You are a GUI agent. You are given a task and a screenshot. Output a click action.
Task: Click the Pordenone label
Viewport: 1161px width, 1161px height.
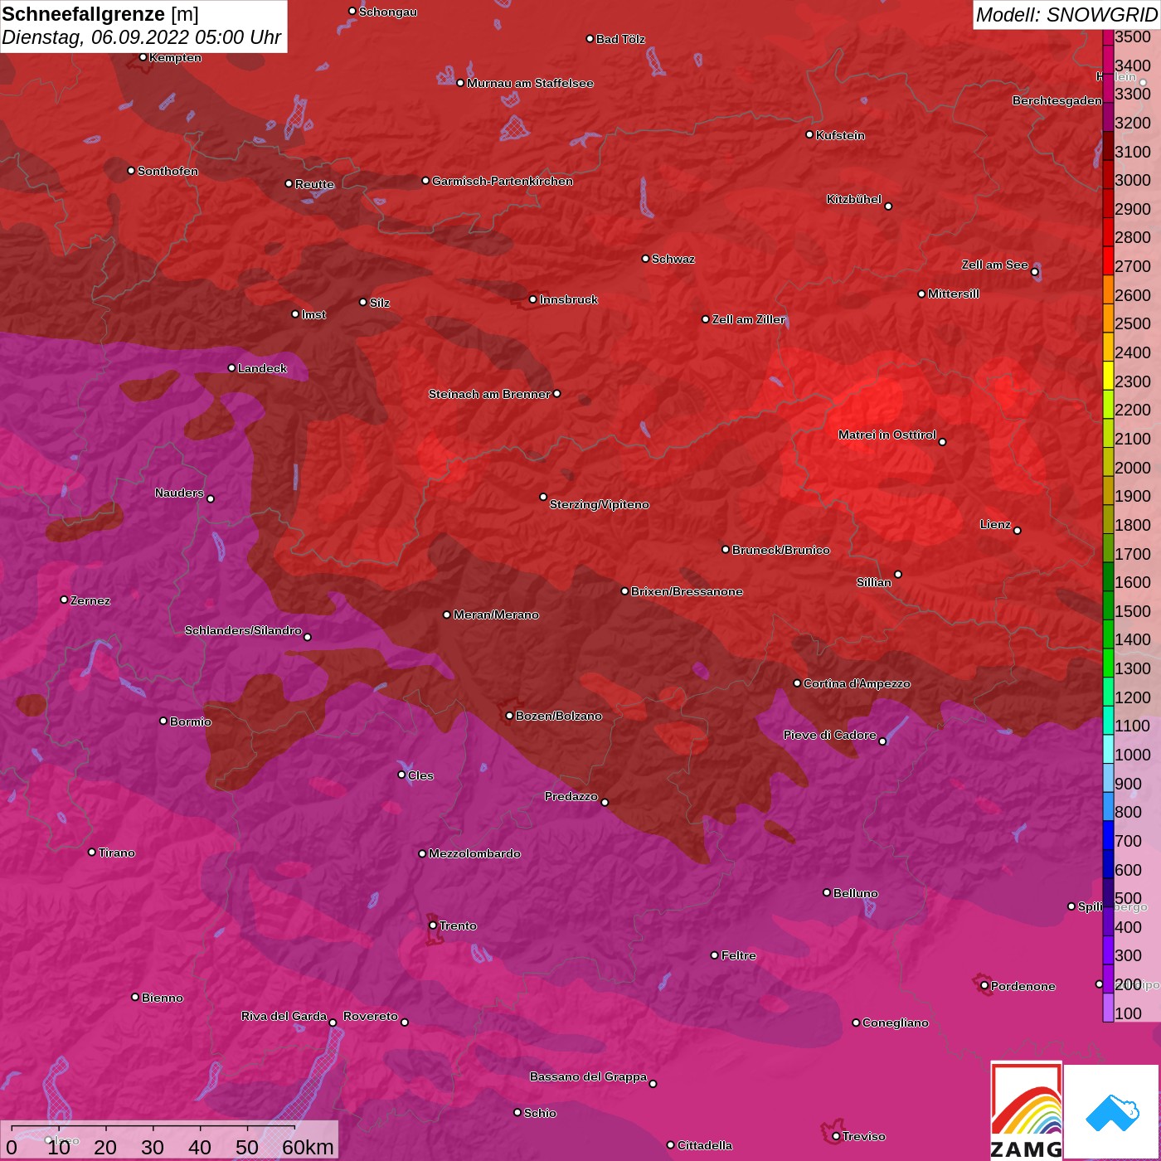[1023, 986]
